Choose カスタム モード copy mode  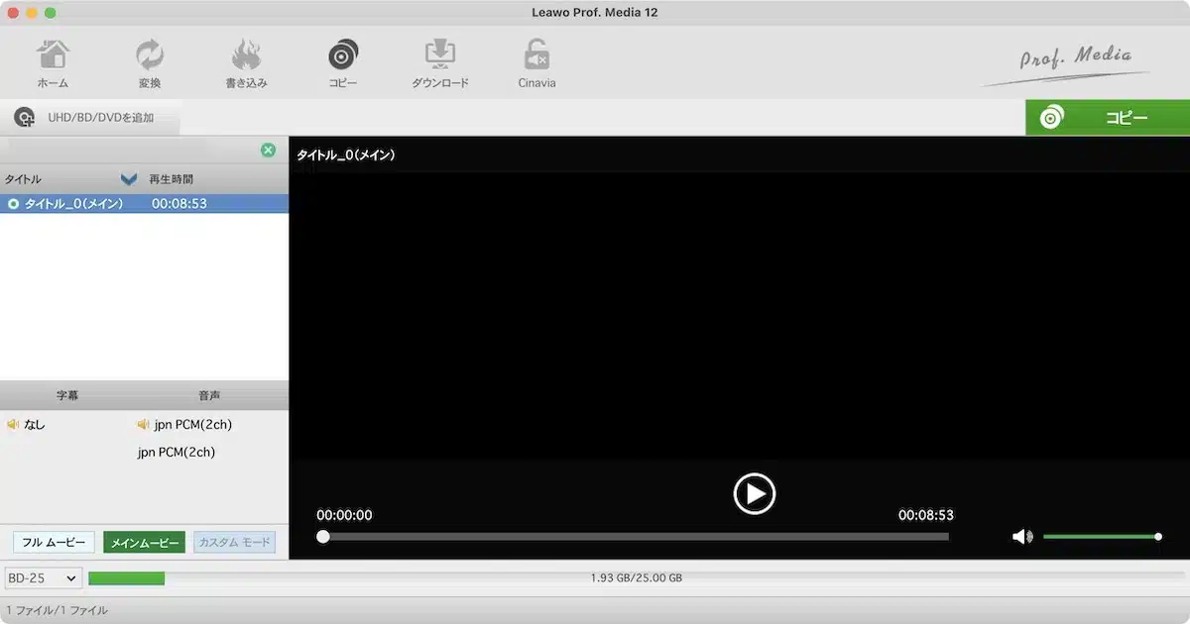coord(234,543)
